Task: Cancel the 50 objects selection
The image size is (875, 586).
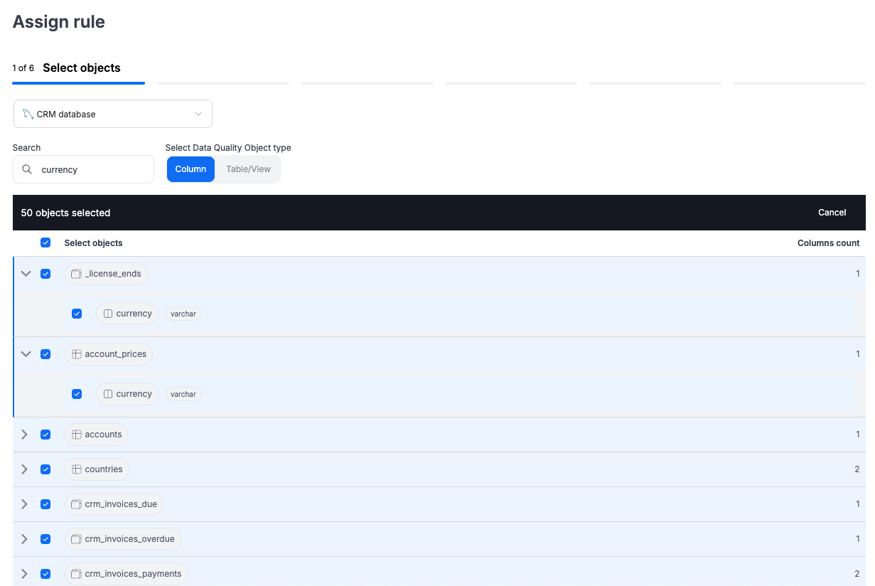Action: click(832, 213)
